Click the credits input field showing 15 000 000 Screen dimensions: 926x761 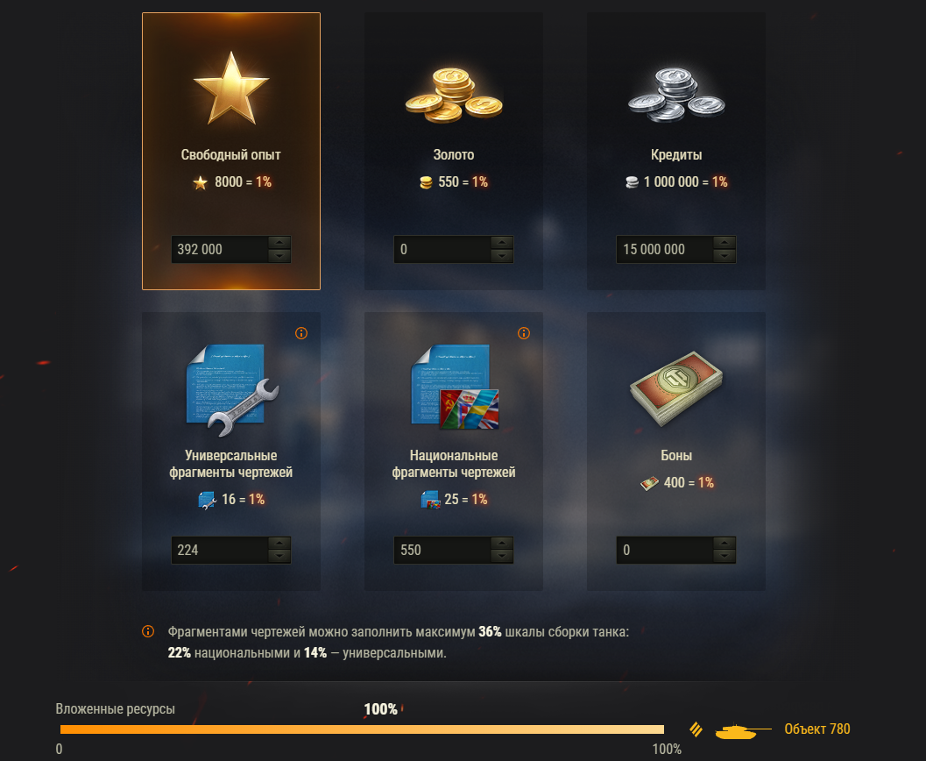pos(665,249)
